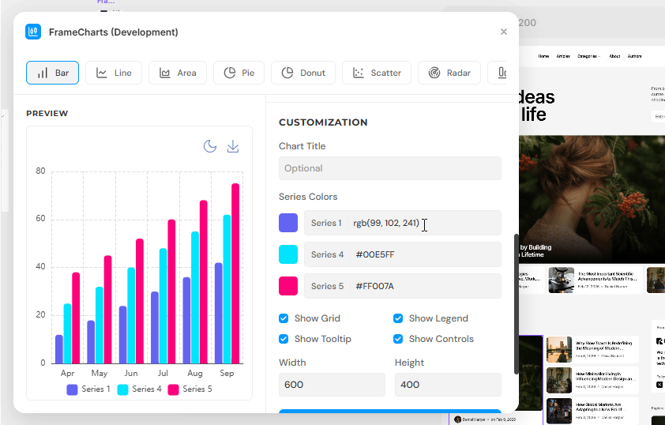
Task: Select the Radar chart type
Action: [449, 73]
